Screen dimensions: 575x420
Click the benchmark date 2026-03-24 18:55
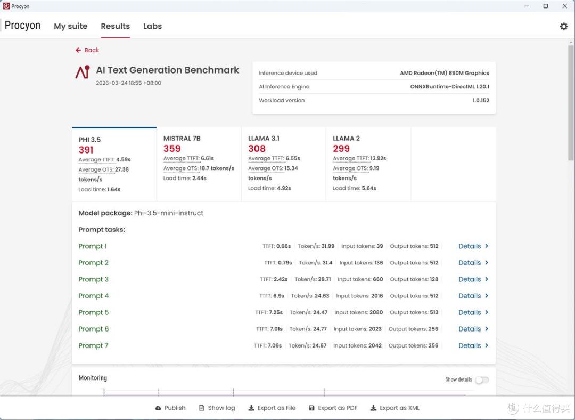tap(129, 83)
